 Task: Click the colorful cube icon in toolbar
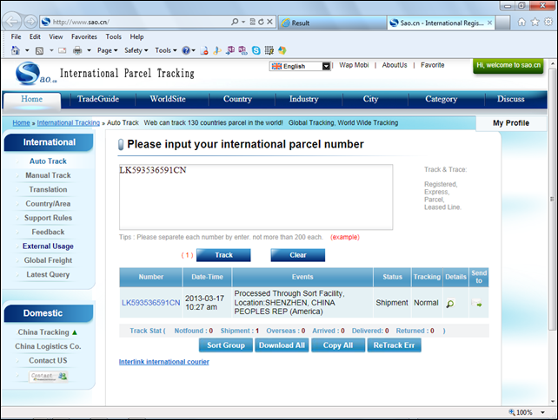[x=282, y=50]
